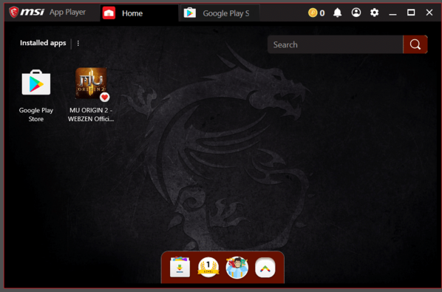Open the cartoon character dock icon

(237, 267)
